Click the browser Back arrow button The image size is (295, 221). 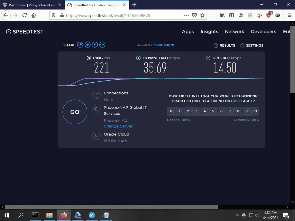coord(6,15)
